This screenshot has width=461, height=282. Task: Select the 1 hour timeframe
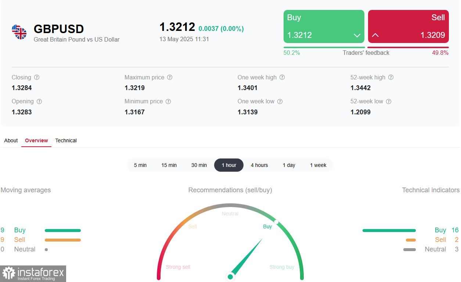pos(229,165)
